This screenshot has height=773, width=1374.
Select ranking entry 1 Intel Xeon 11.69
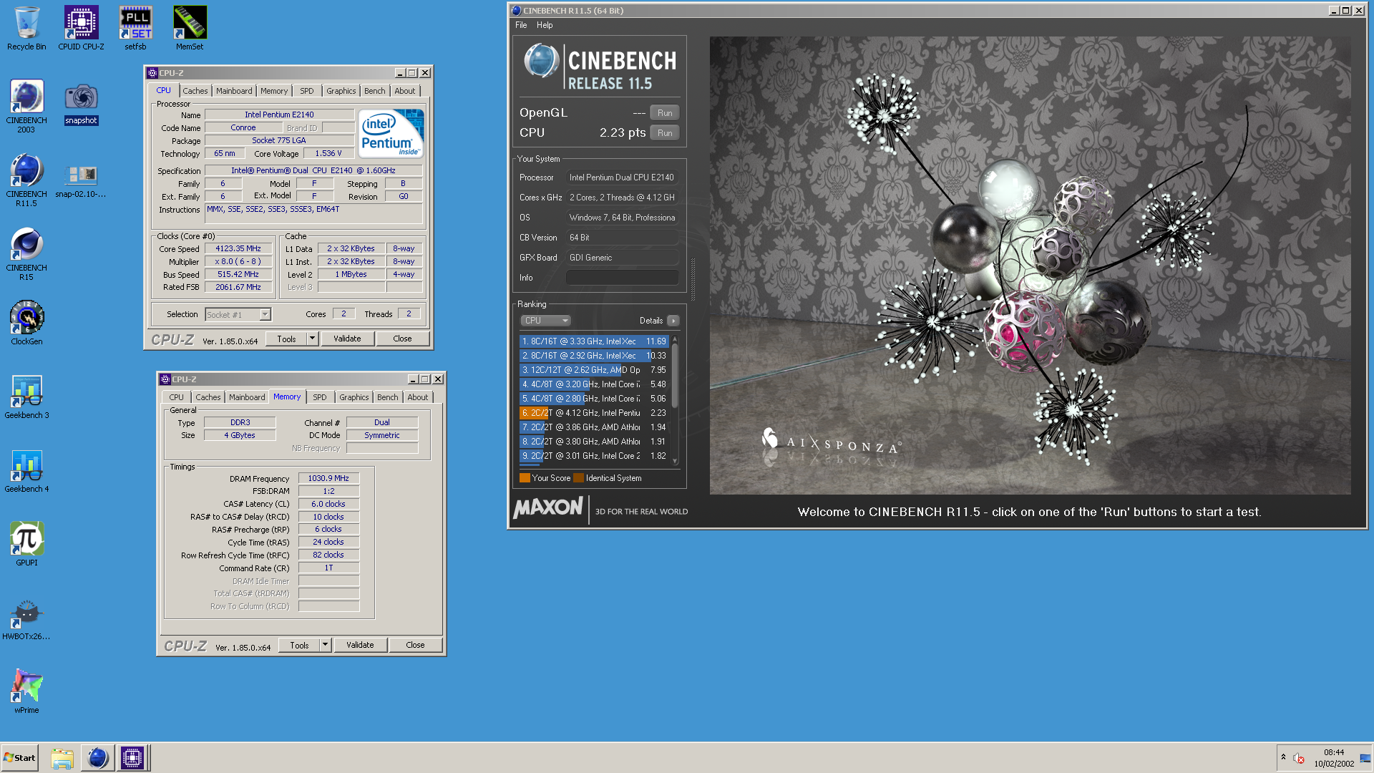pos(594,341)
